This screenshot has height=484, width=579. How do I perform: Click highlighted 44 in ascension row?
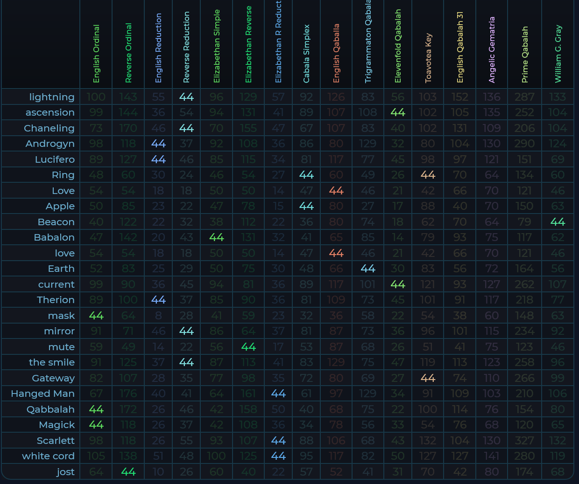point(398,112)
